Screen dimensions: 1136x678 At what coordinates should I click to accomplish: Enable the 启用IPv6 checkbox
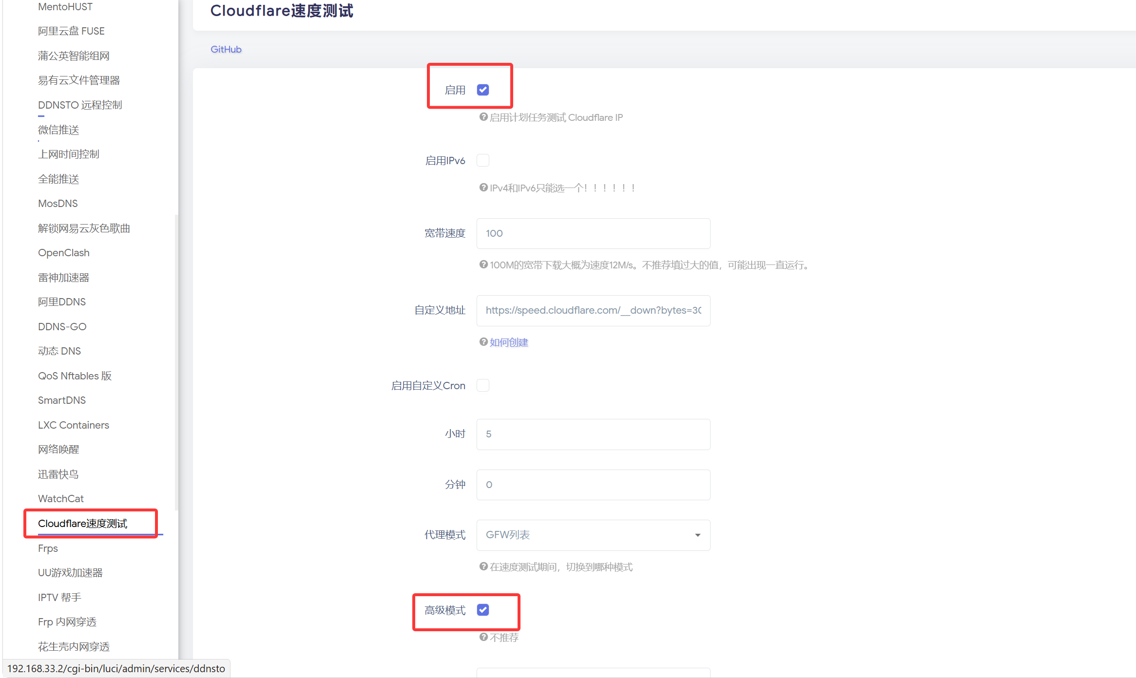click(483, 160)
